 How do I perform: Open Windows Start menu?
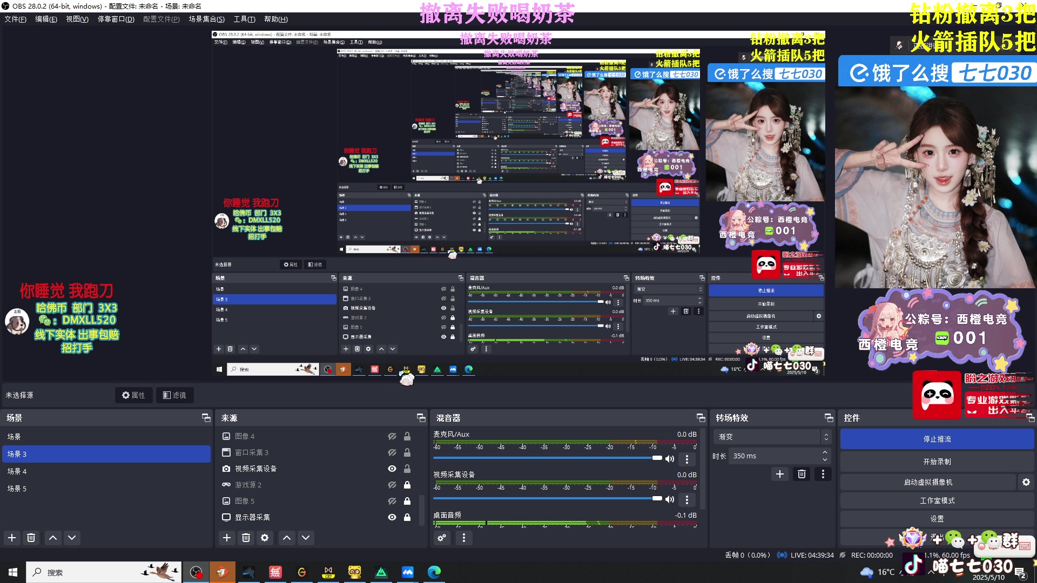pyautogui.click(x=13, y=572)
